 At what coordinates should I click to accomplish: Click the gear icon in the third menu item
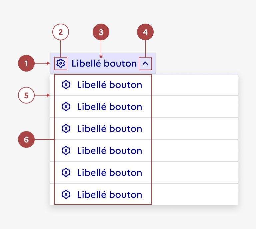[x=66, y=129]
